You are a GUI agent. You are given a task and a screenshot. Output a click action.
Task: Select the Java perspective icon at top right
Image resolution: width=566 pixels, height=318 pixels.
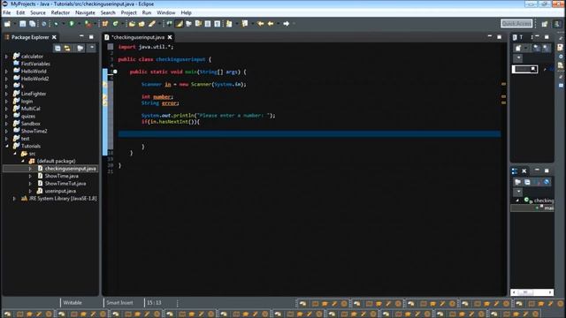click(x=557, y=24)
